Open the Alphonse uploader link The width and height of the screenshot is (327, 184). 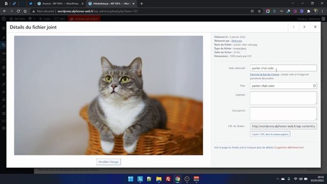237,41
